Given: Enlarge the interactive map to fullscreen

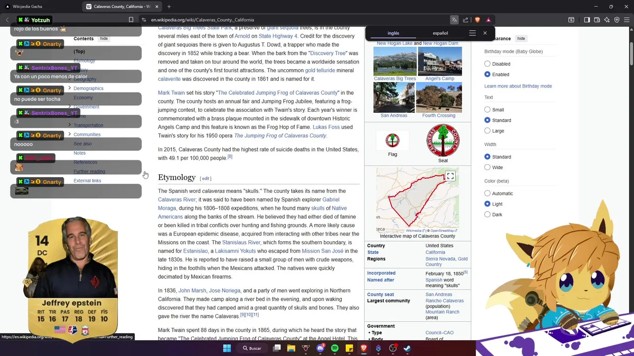Looking at the screenshot, I should [x=450, y=176].
